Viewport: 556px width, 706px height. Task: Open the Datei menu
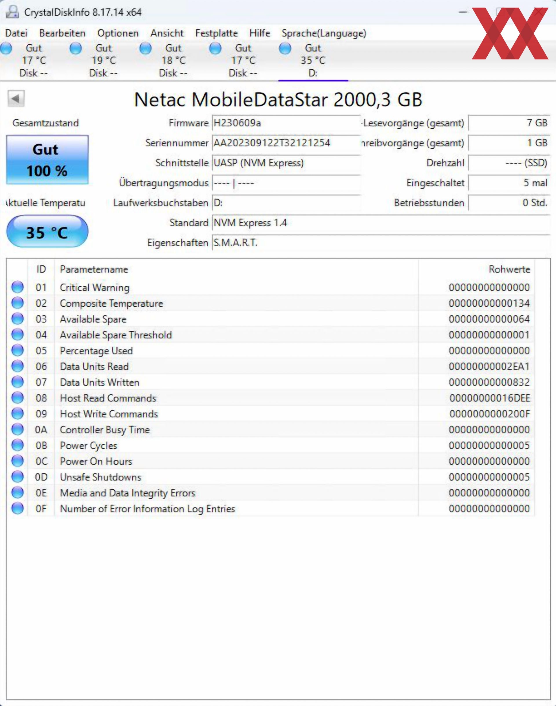click(16, 33)
